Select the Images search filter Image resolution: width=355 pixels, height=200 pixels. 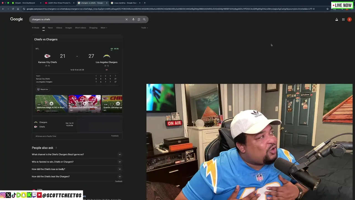coord(69,28)
